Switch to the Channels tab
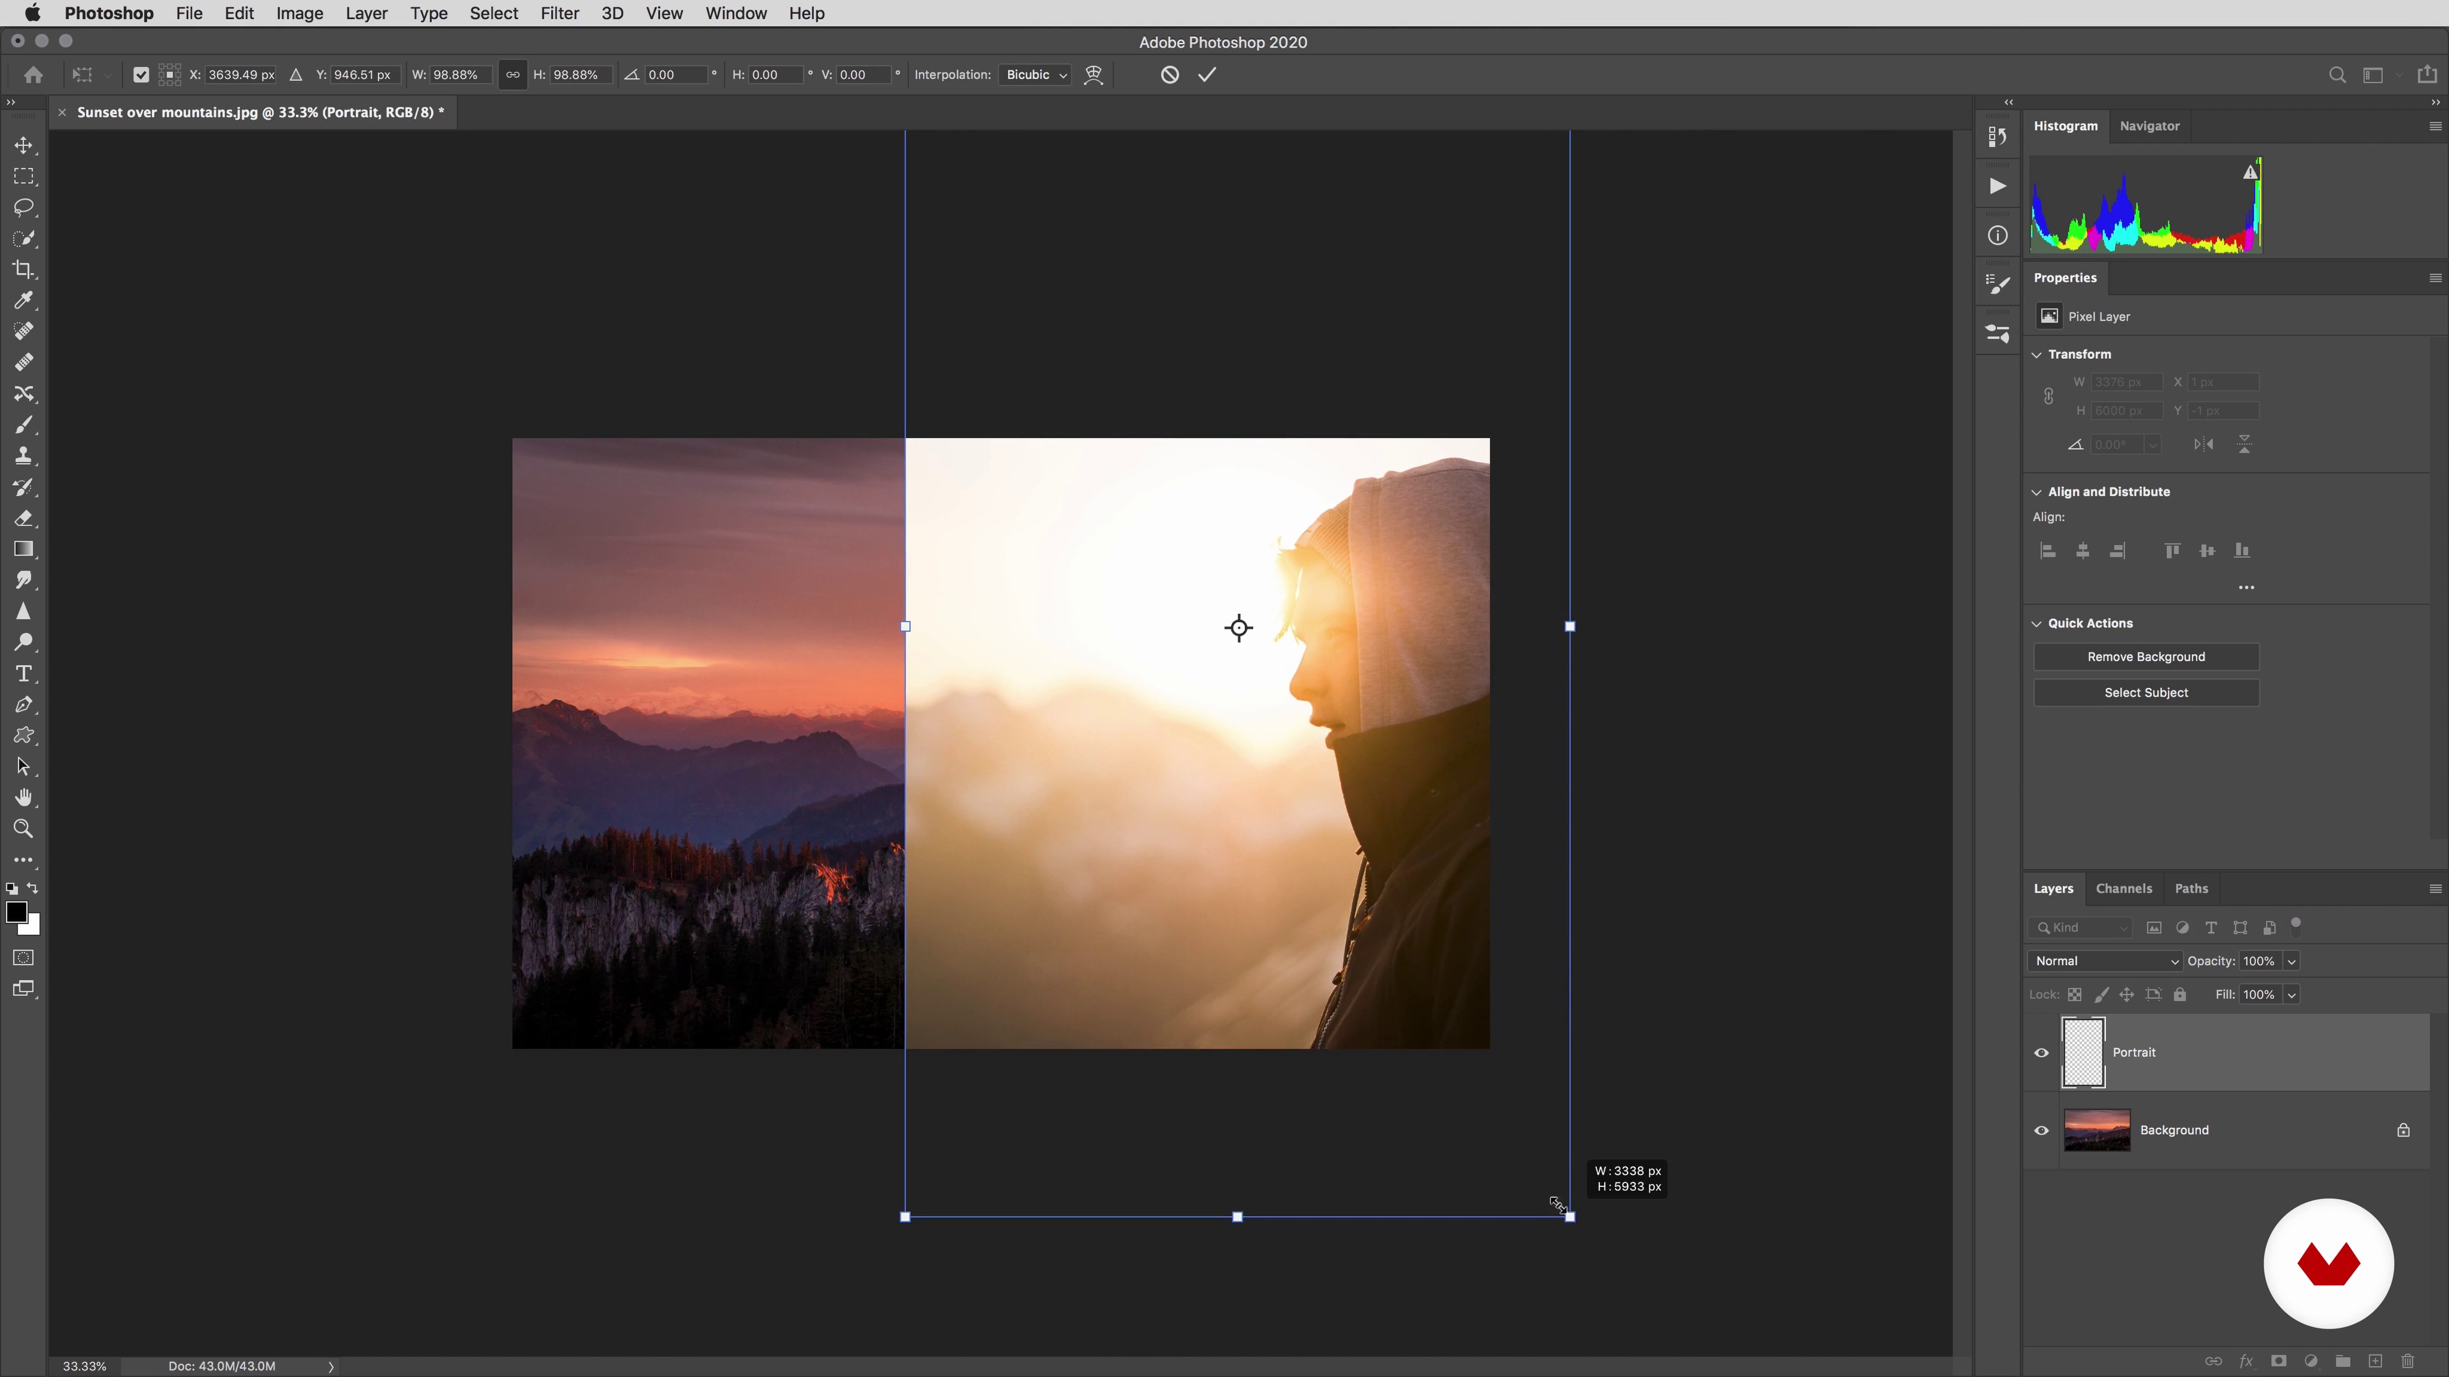The height and width of the screenshot is (1377, 2449). coord(2123,889)
